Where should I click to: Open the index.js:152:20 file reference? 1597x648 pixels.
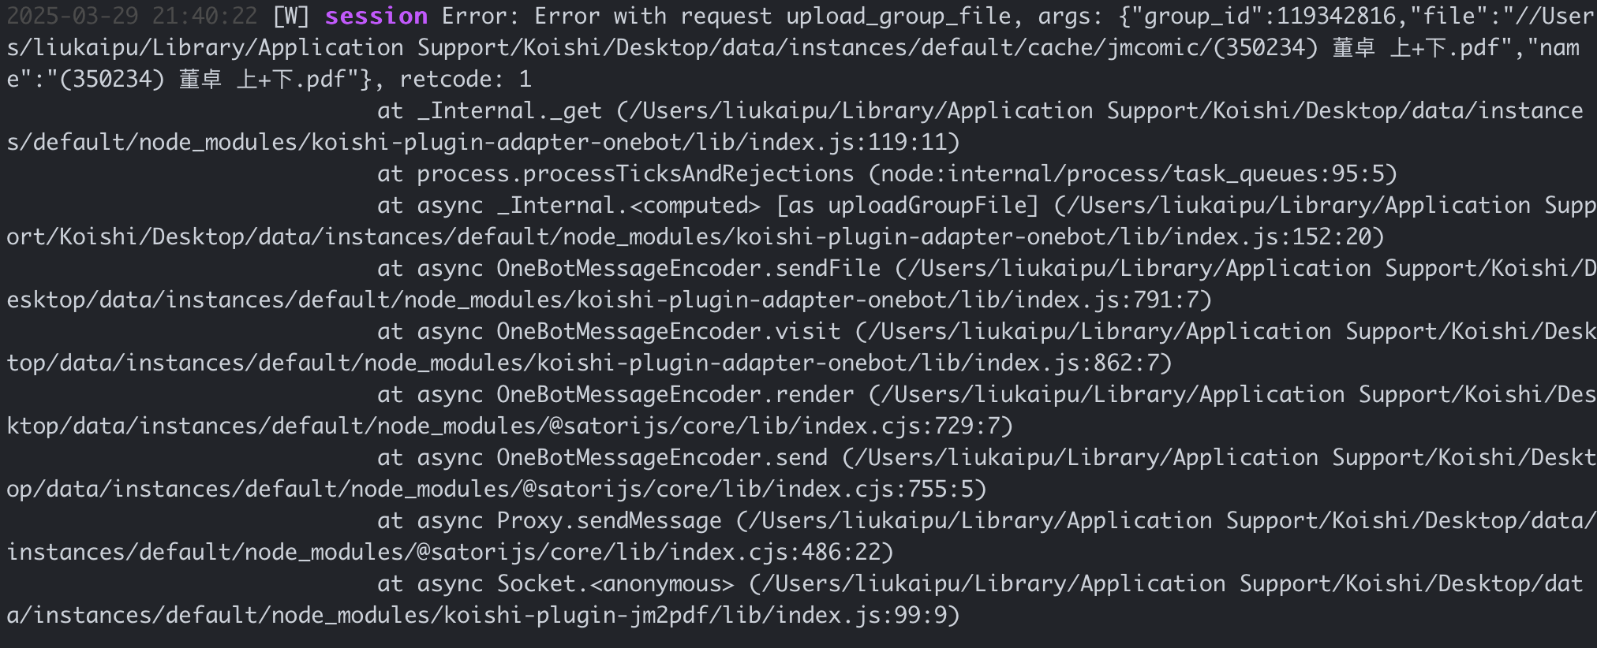click(1272, 236)
